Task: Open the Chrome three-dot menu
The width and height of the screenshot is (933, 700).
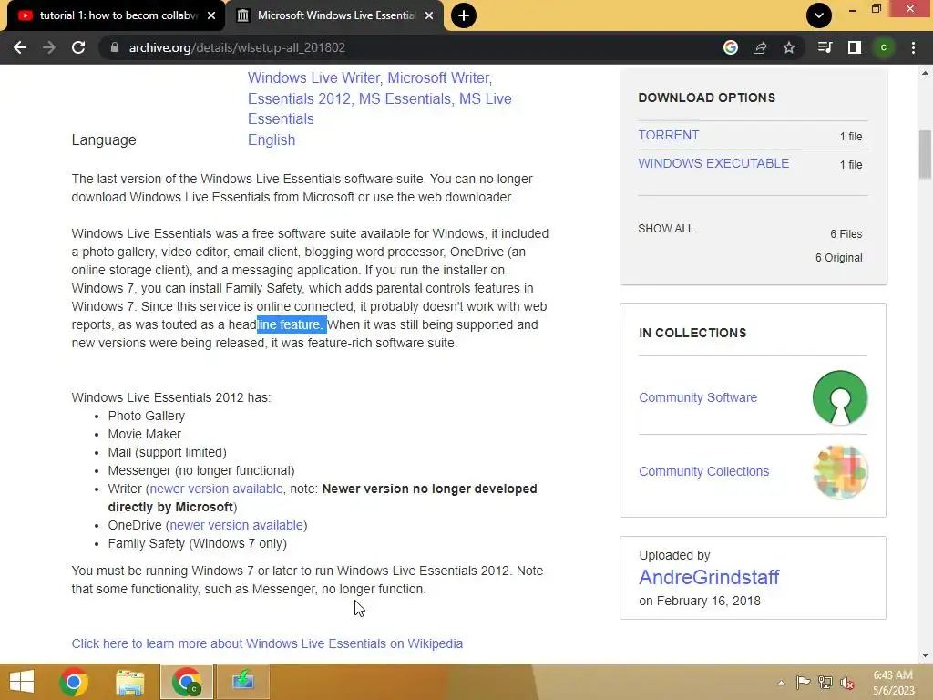Action: tap(913, 47)
